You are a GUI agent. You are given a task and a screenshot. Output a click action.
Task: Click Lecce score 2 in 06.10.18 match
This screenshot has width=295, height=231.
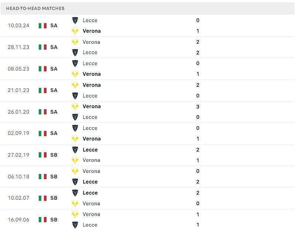[x=198, y=182]
